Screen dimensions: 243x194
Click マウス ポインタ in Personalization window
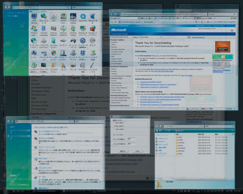point(45,168)
